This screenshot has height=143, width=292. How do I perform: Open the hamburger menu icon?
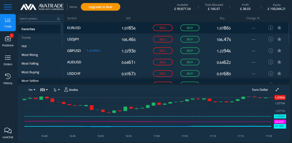tap(8, 7)
